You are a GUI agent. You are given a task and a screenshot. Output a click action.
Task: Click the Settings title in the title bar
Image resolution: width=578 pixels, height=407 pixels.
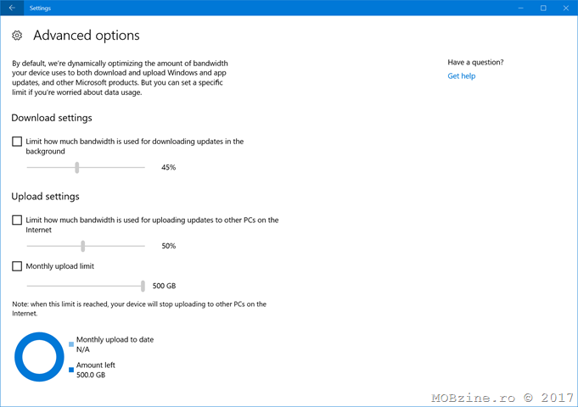(40, 8)
